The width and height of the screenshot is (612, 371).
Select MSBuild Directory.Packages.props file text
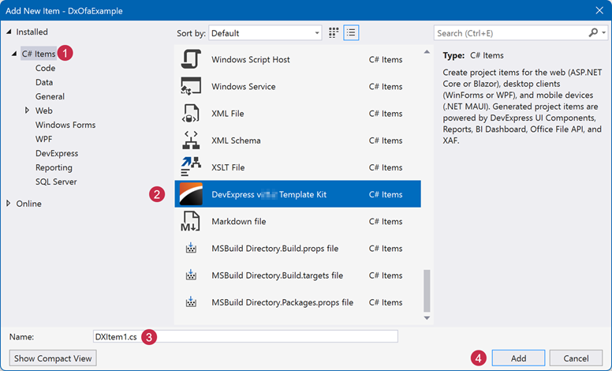[x=282, y=302]
